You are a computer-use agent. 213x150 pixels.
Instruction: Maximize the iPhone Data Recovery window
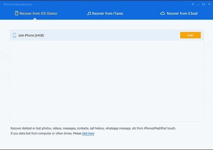pyautogui.click(x=204, y=4)
